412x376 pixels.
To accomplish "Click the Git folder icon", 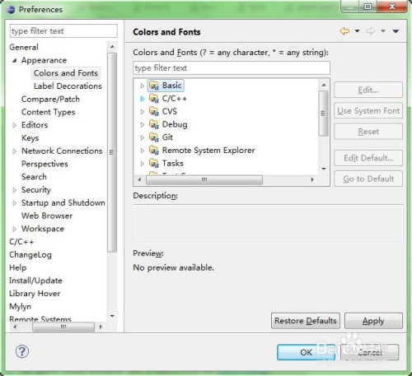I will 154,137.
